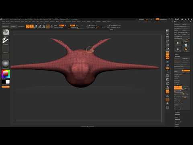Open the Alpha menu
This screenshot has height=145, width=193.
coord(3,21)
